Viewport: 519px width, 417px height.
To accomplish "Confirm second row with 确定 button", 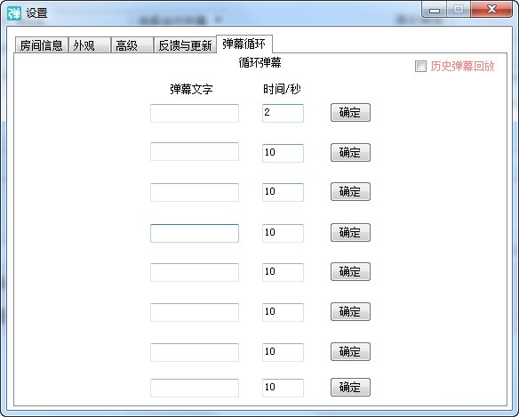I will (350, 152).
